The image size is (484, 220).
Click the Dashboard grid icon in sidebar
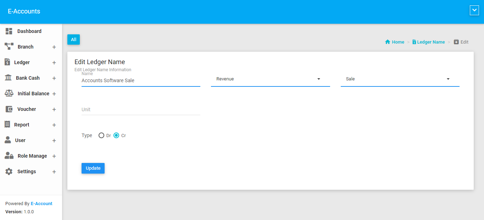click(9, 31)
